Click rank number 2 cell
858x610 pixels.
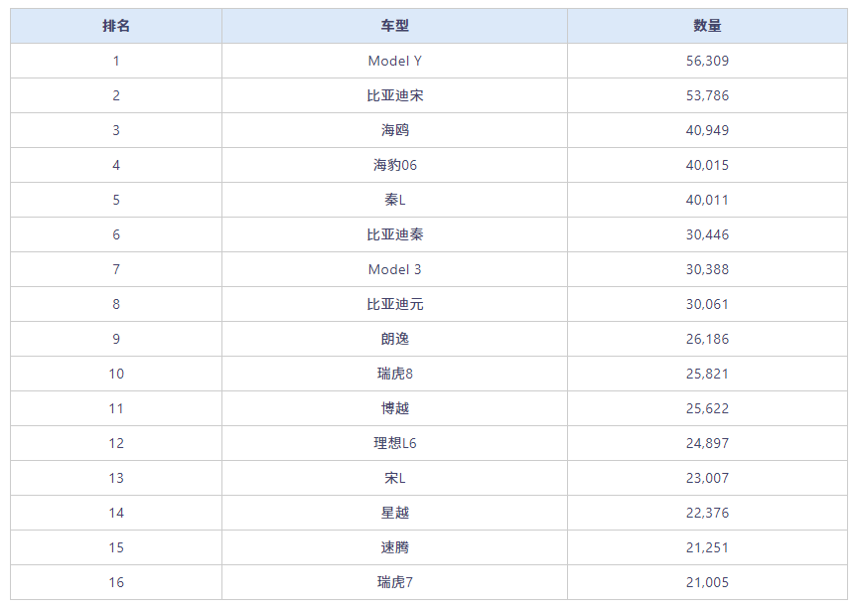click(x=116, y=95)
